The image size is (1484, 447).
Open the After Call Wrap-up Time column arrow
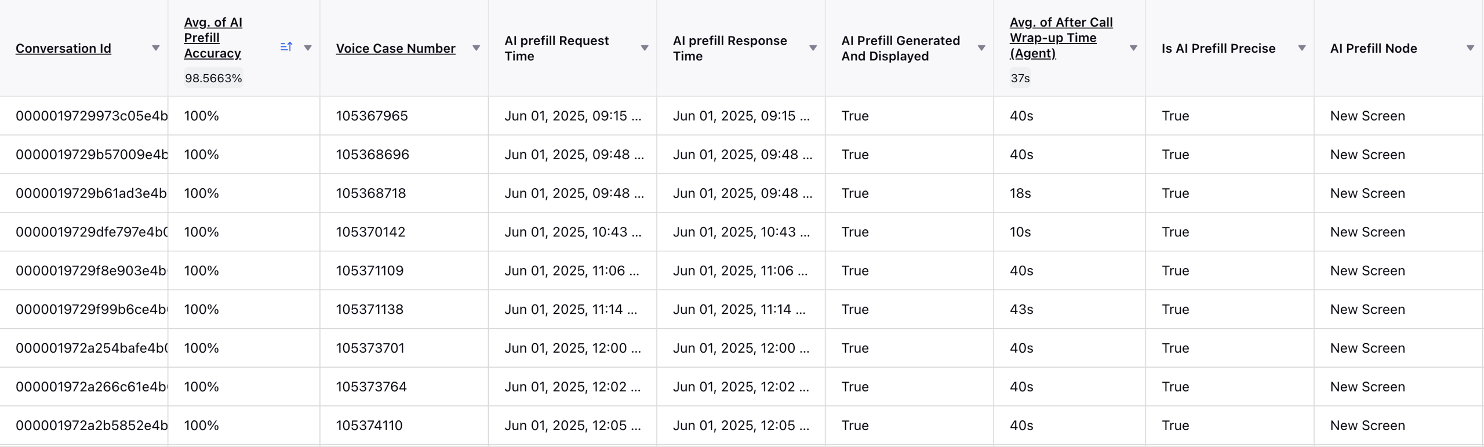pyautogui.click(x=1133, y=48)
